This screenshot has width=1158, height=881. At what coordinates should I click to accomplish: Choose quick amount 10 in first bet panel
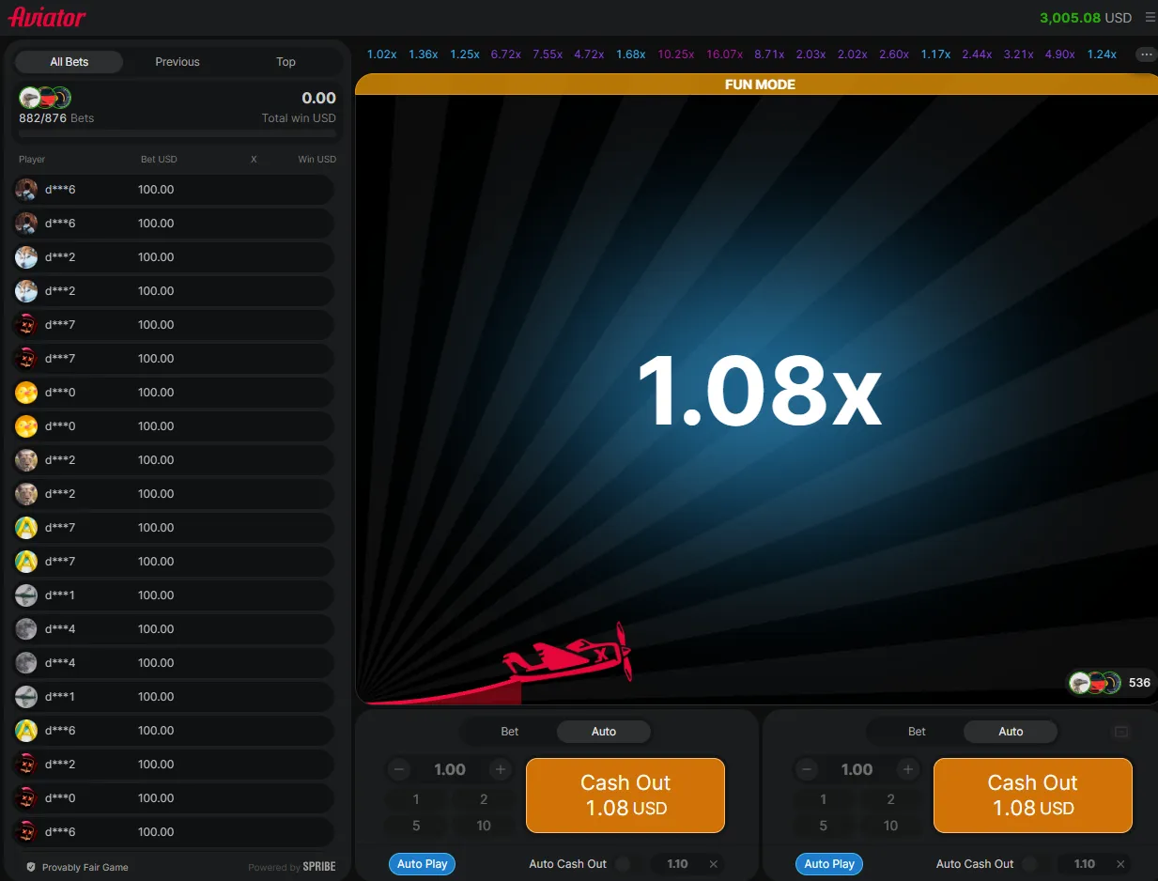484,826
